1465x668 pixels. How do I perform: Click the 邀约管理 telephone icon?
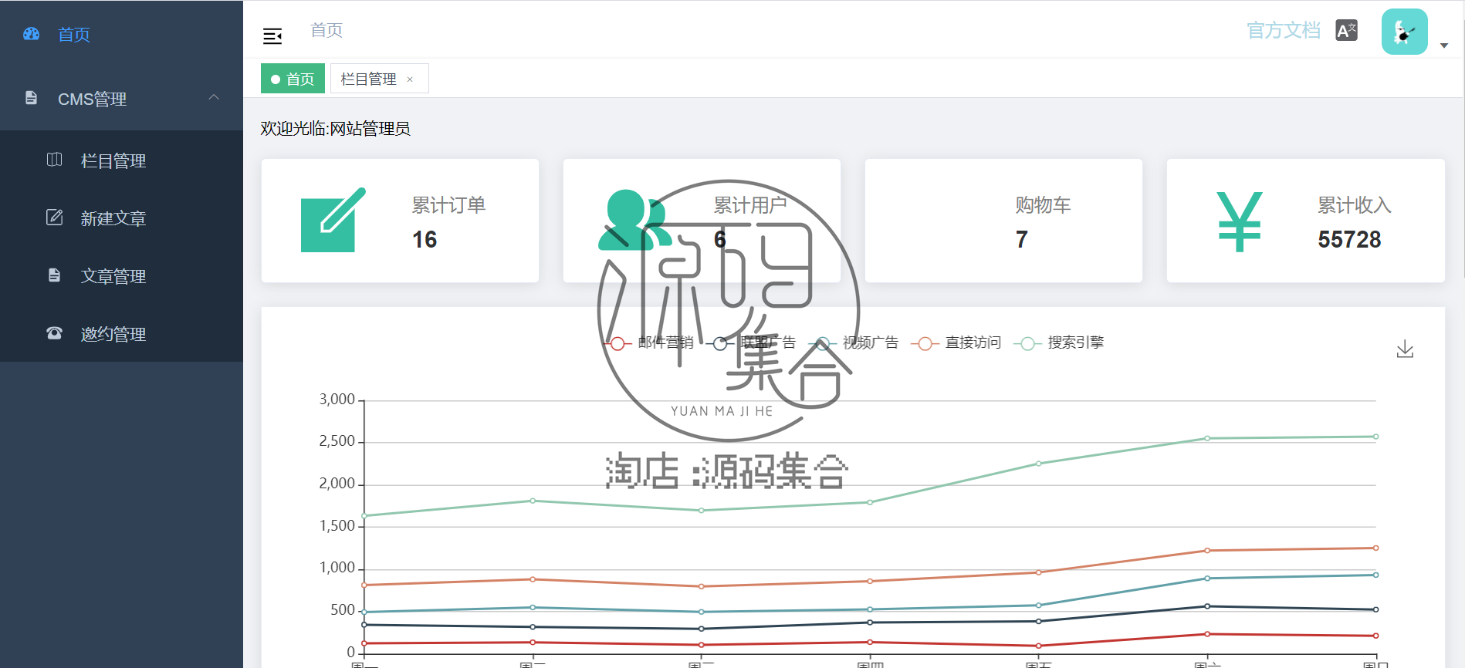54,333
